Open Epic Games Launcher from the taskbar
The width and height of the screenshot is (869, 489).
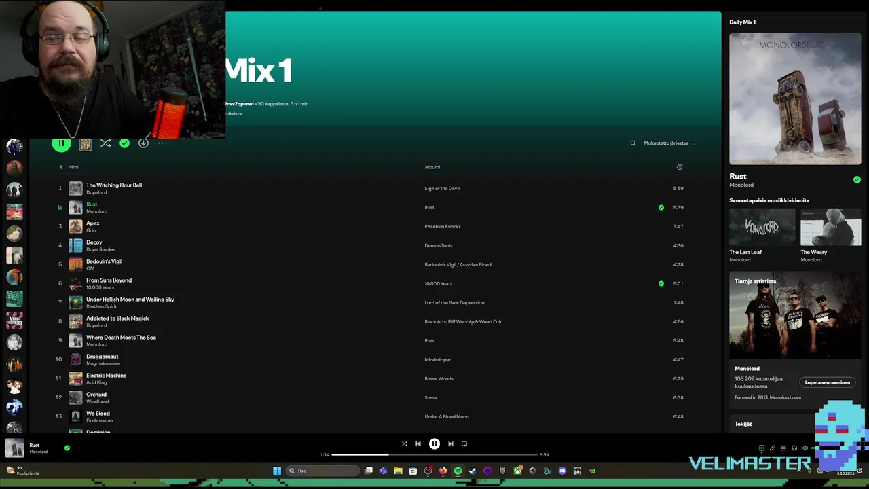pos(503,471)
